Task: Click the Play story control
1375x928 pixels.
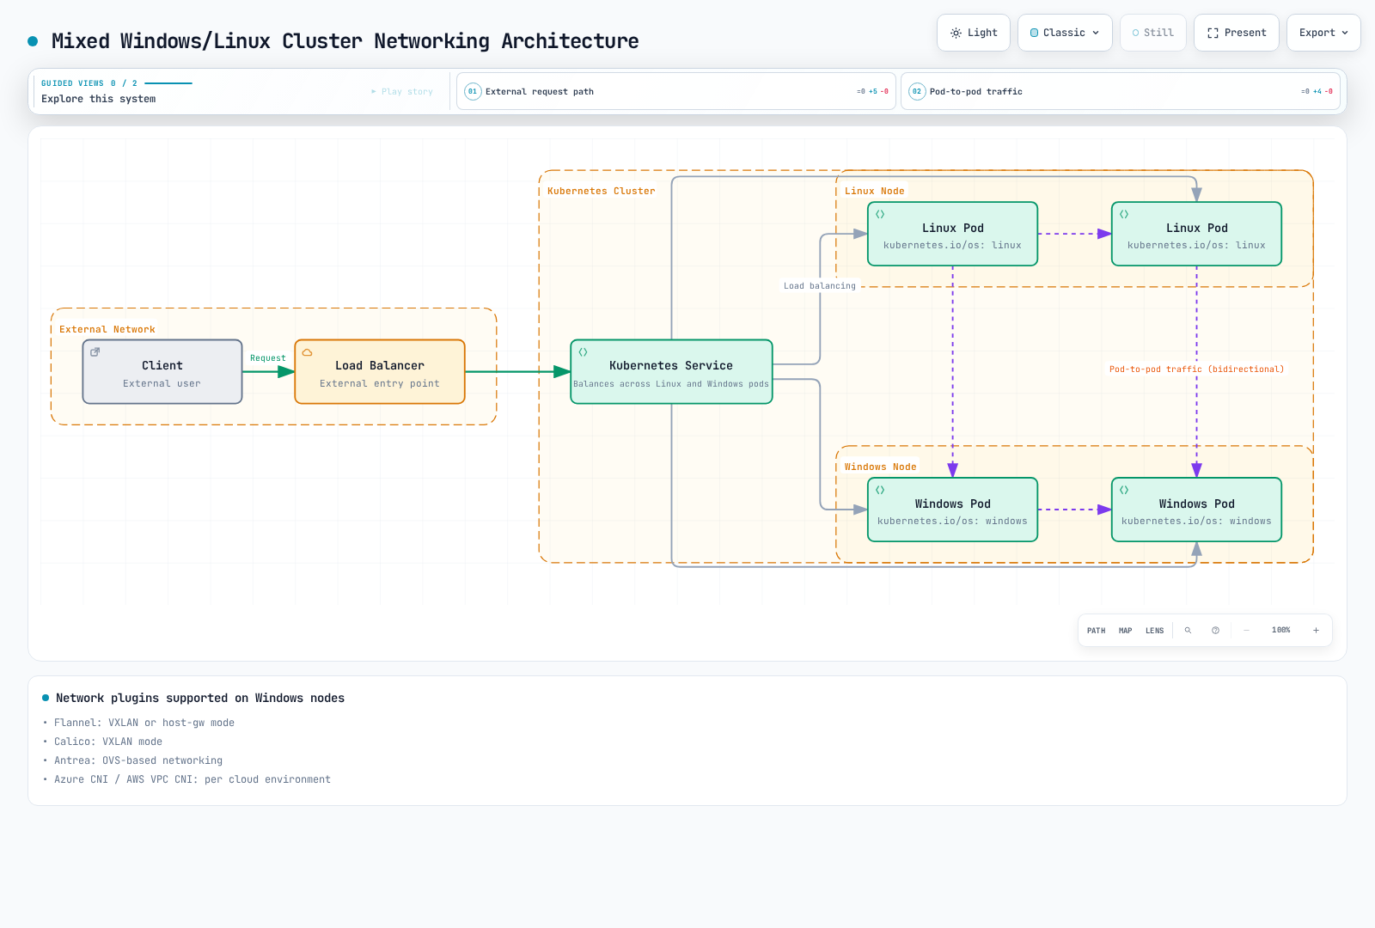Action: [402, 91]
